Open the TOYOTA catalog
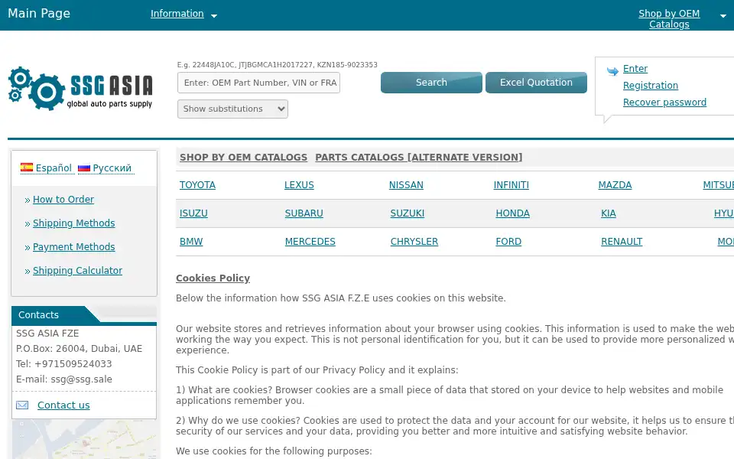 click(x=197, y=185)
